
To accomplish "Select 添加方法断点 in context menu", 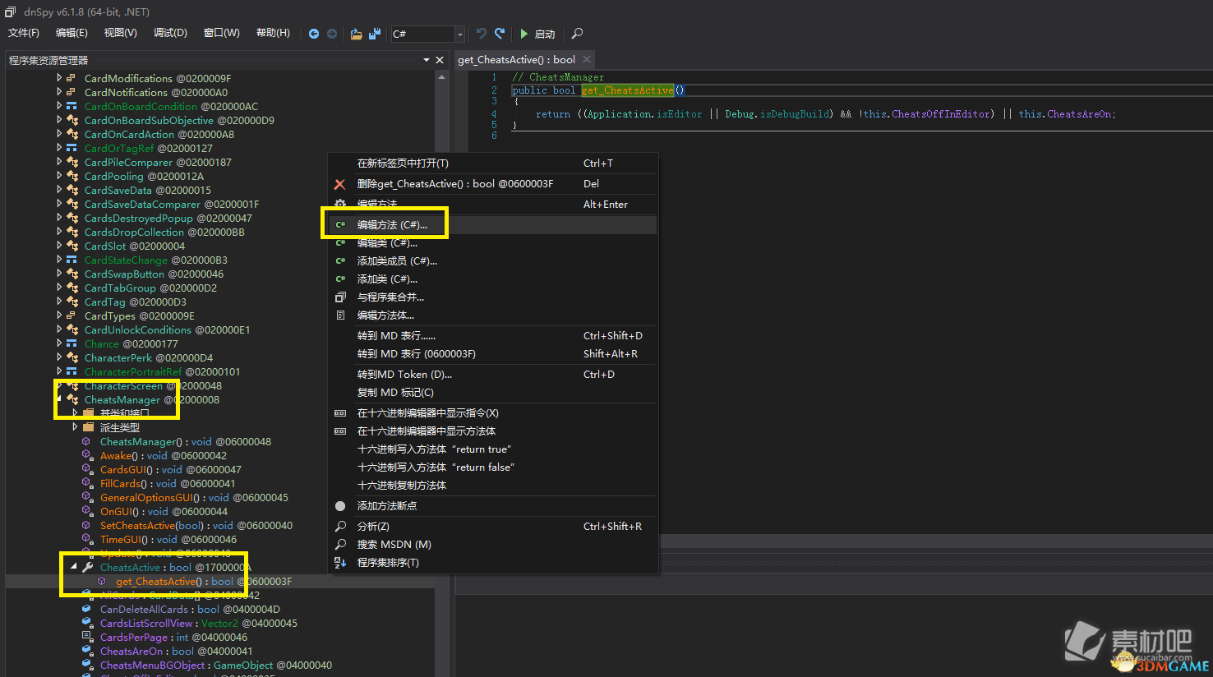I will point(493,506).
